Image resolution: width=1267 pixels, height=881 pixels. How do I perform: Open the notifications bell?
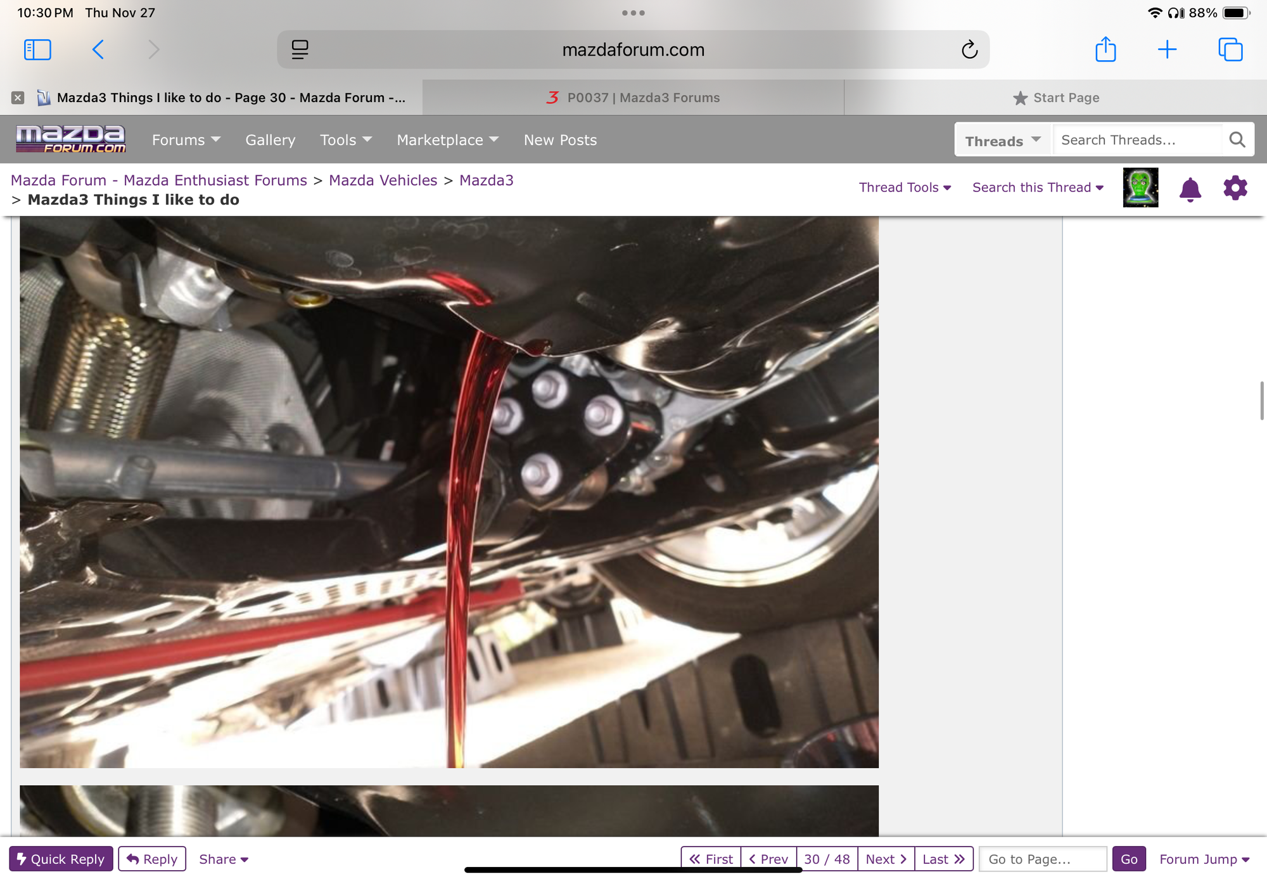(1190, 189)
